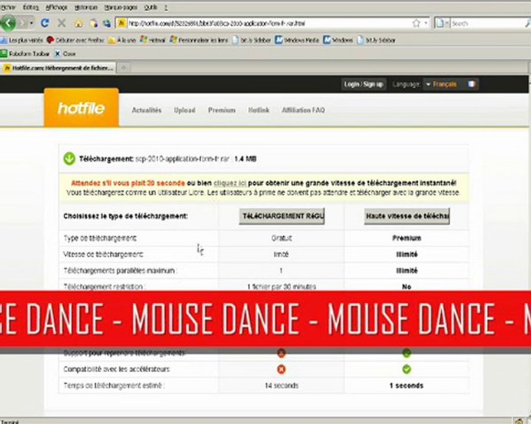Open the Premium navigation link
The width and height of the screenshot is (531, 424).
pyautogui.click(x=222, y=110)
